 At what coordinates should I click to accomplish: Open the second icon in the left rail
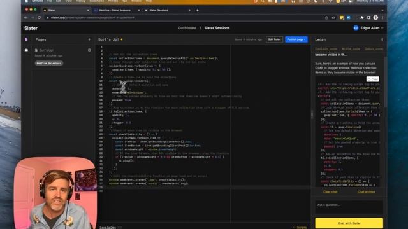26,50
